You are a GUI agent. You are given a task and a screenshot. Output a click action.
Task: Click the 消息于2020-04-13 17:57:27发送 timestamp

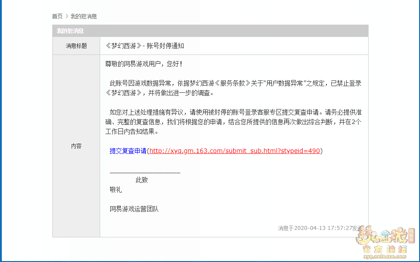[320, 228]
